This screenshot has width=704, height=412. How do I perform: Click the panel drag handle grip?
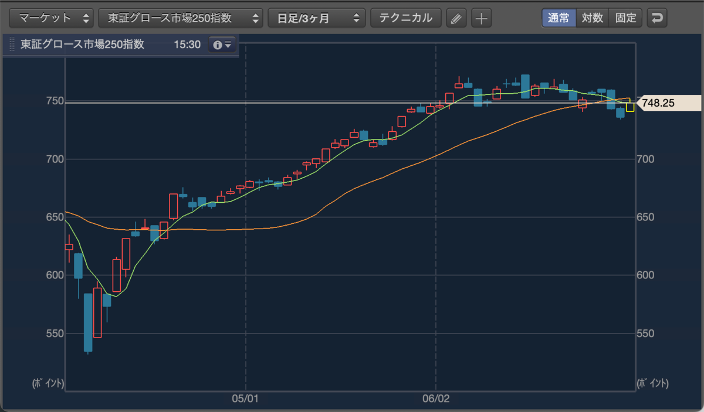click(11, 45)
